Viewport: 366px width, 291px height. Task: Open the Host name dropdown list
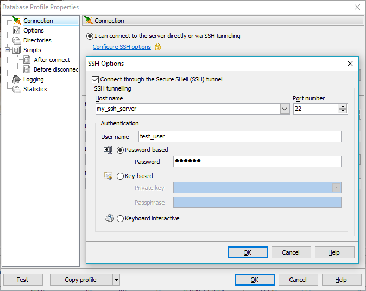click(x=285, y=109)
